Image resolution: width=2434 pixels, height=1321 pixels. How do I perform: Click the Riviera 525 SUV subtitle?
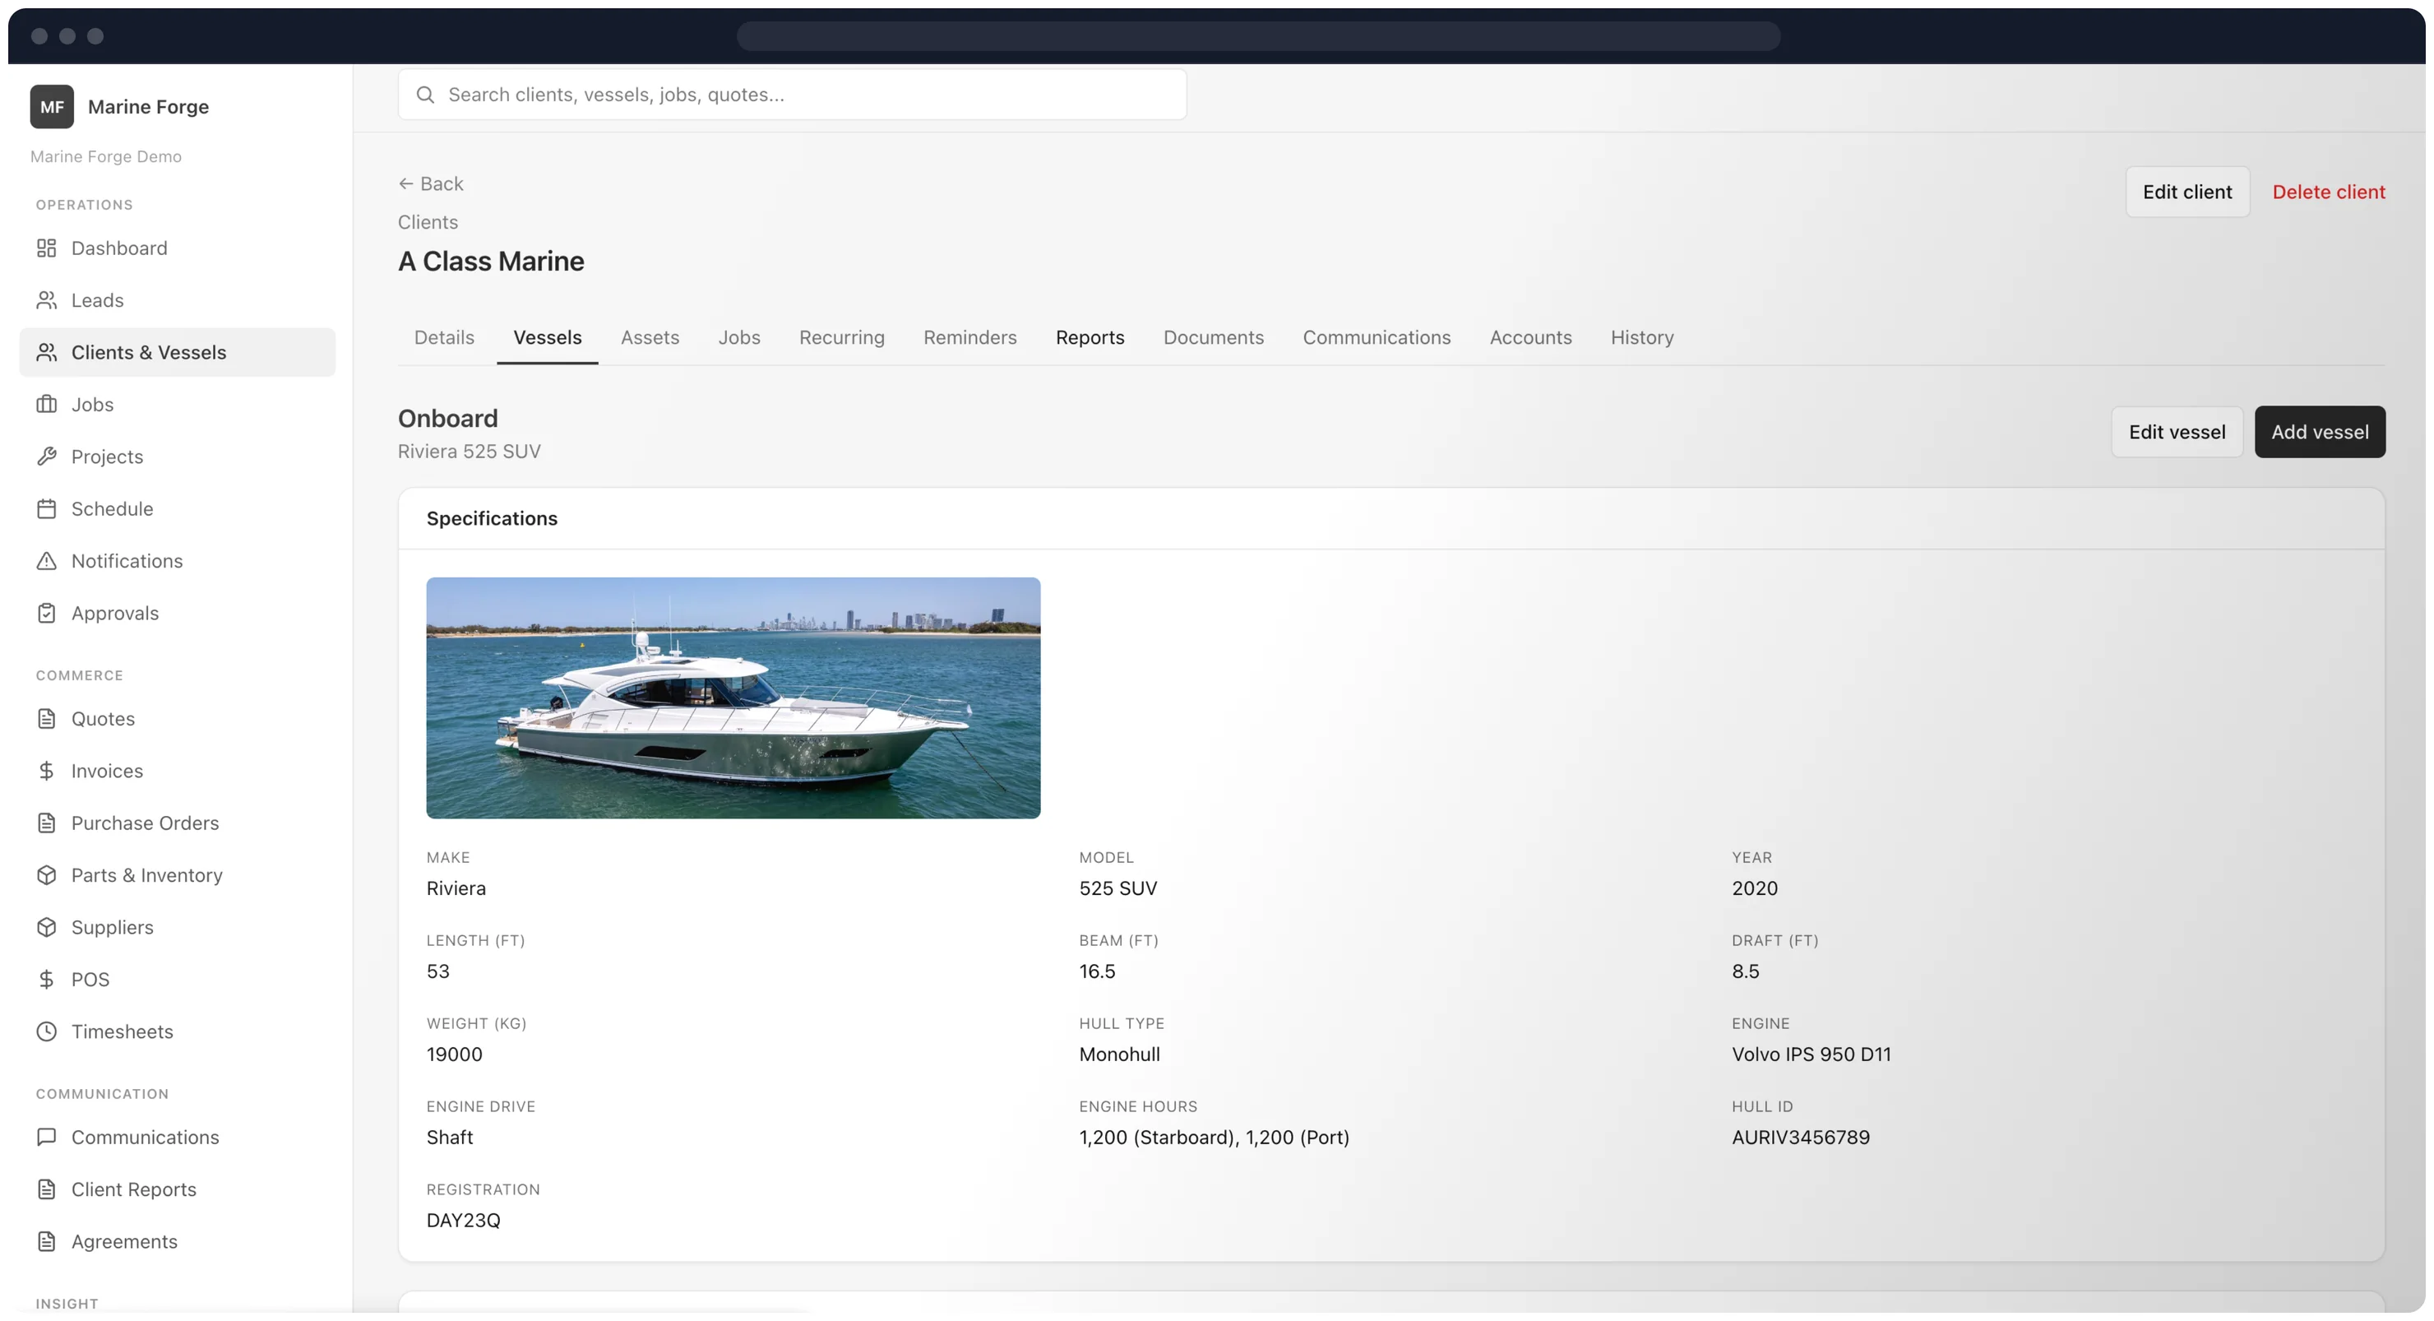tap(469, 452)
